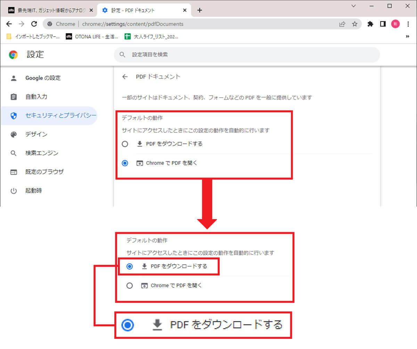The height and width of the screenshot is (349, 417).
Task: Open the Extensions puzzle icon
Action: 370,24
